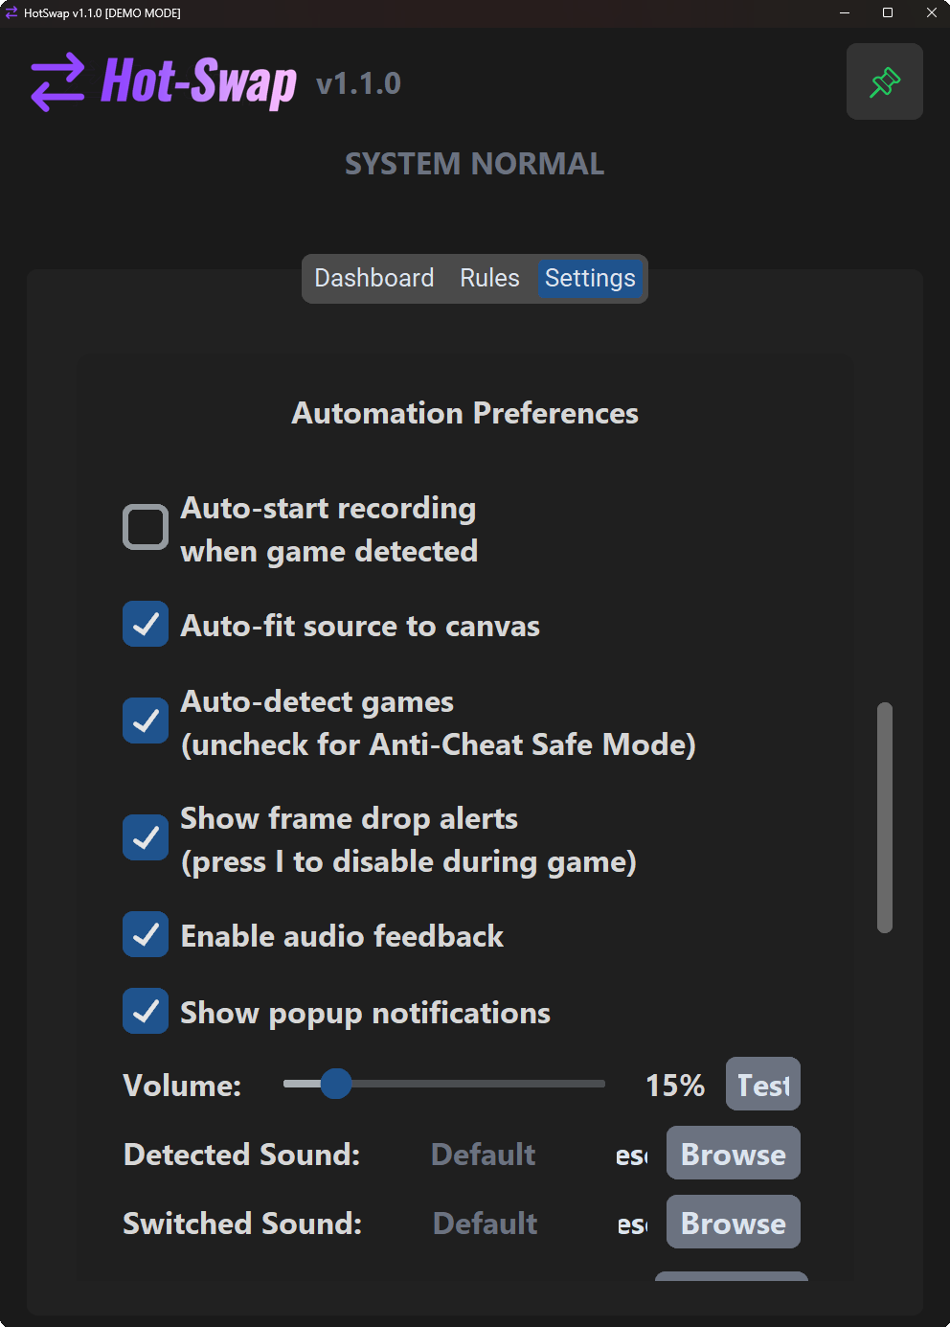
Task: Maximize the HotSwap window
Action: click(888, 12)
